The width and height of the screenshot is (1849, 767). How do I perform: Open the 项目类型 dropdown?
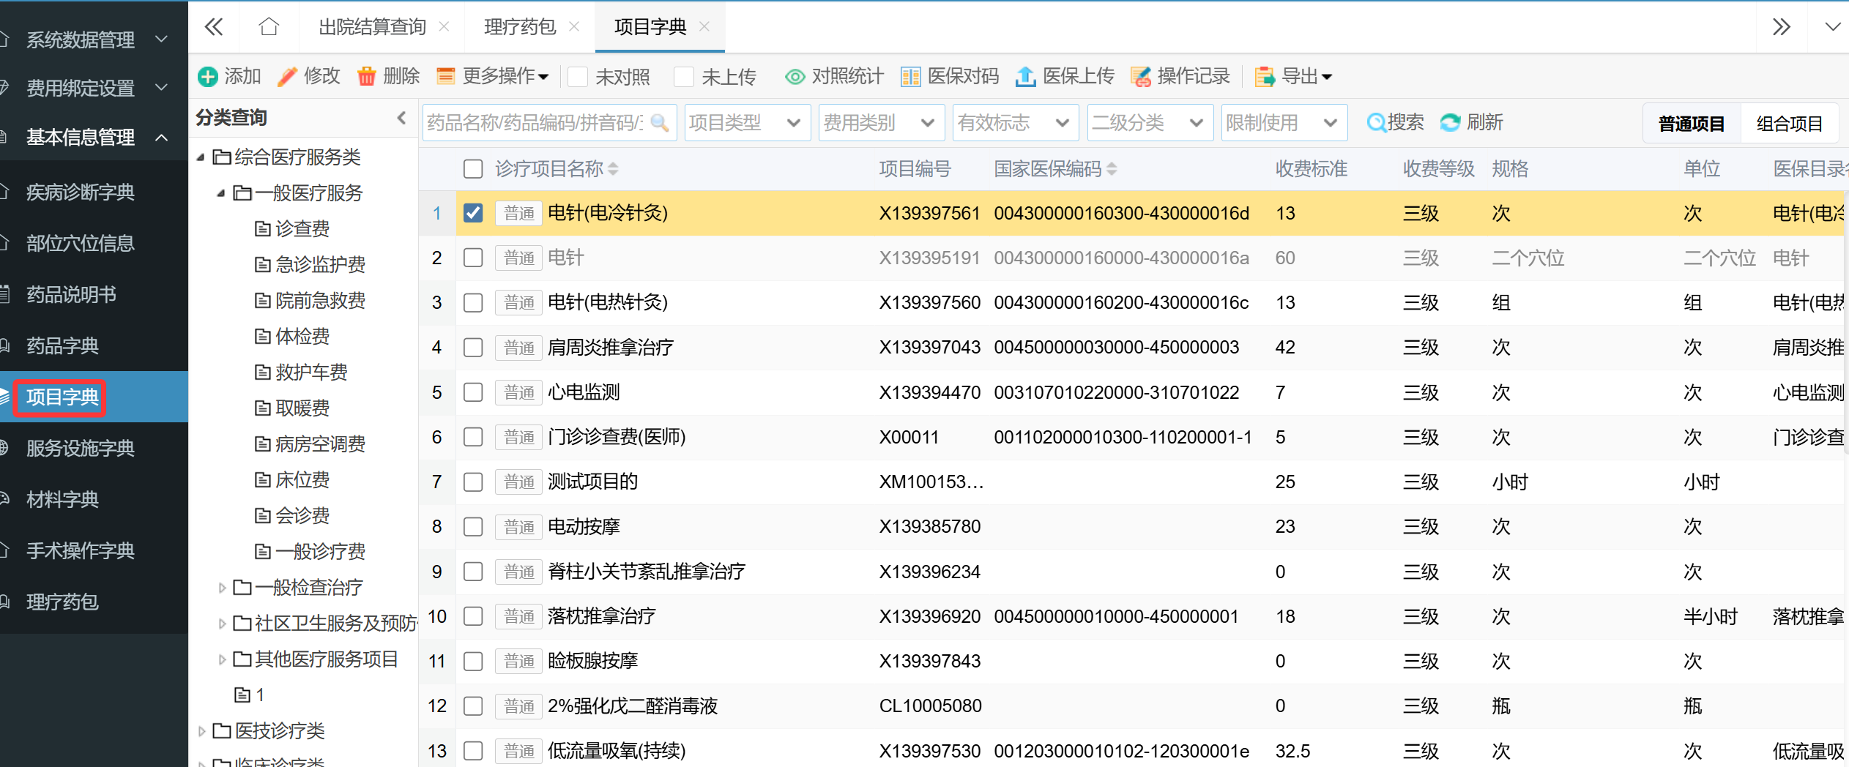[746, 123]
